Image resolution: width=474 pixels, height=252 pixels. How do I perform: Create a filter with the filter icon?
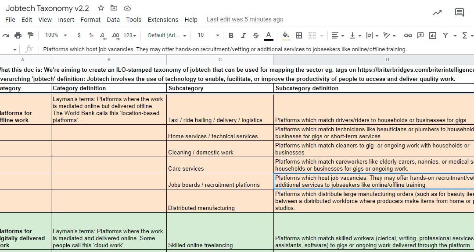[445, 35]
